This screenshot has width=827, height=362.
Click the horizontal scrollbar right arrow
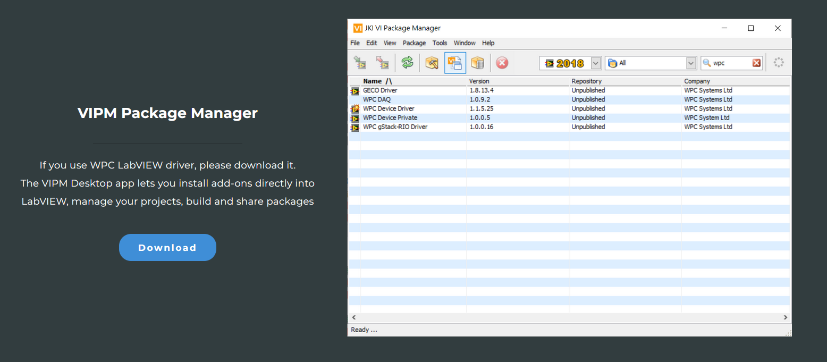coord(786,317)
